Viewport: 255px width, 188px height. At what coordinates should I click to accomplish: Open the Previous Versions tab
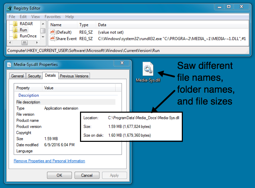(x=74, y=76)
